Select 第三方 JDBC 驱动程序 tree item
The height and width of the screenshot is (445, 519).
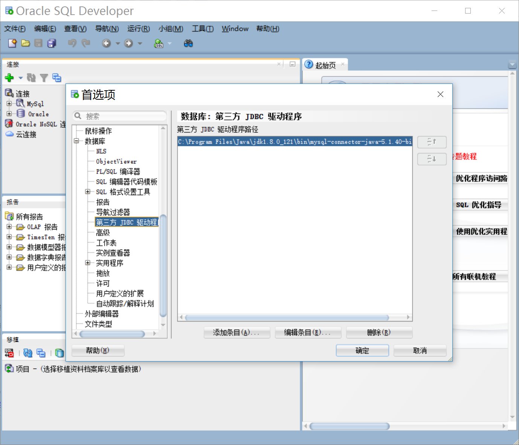(127, 222)
